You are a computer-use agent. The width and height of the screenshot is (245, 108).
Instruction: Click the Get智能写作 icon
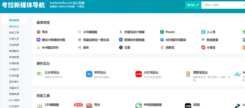[x=39, y=47]
